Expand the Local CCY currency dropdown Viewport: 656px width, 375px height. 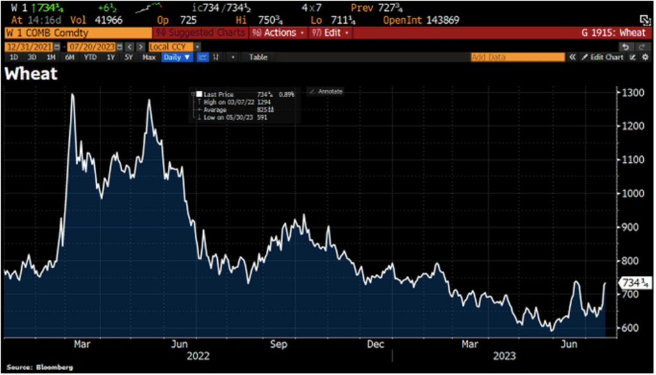197,47
